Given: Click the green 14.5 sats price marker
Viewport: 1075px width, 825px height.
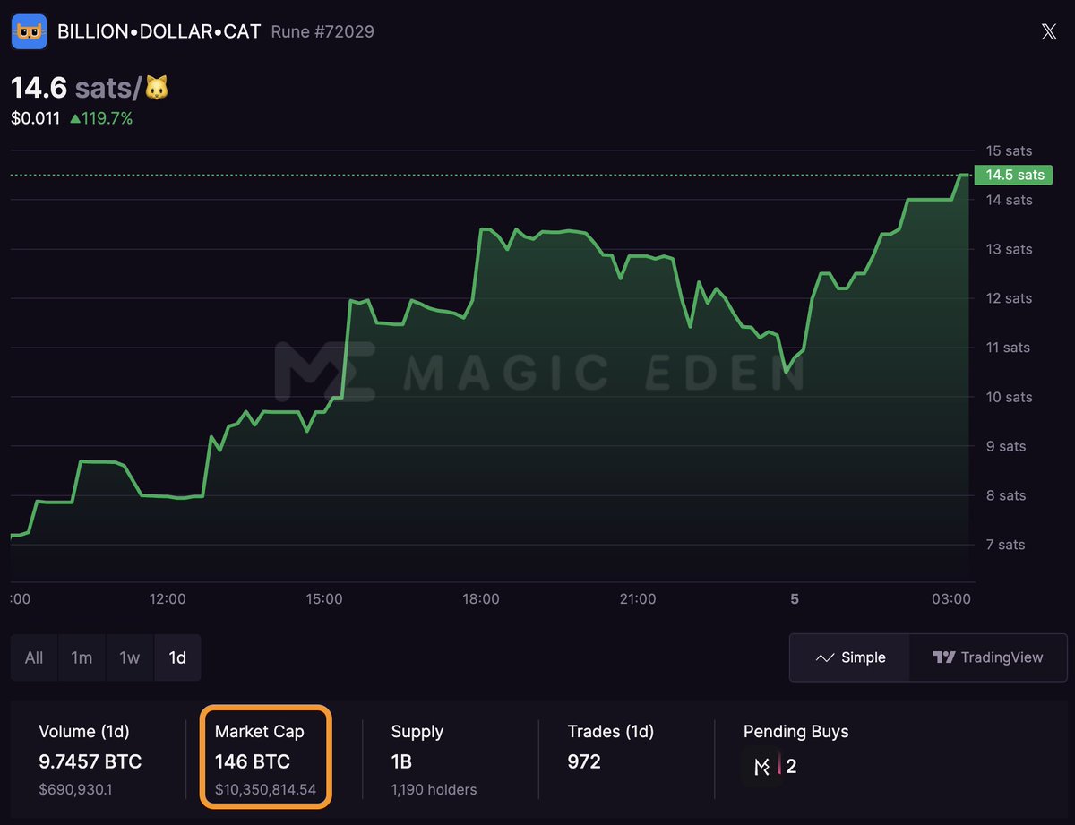Looking at the screenshot, I should 1014,175.
